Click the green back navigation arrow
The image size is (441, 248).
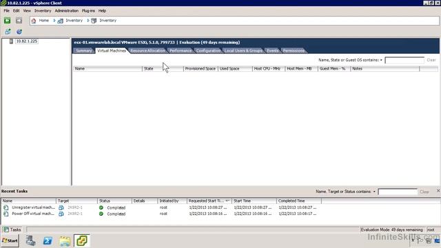[x=8, y=21]
